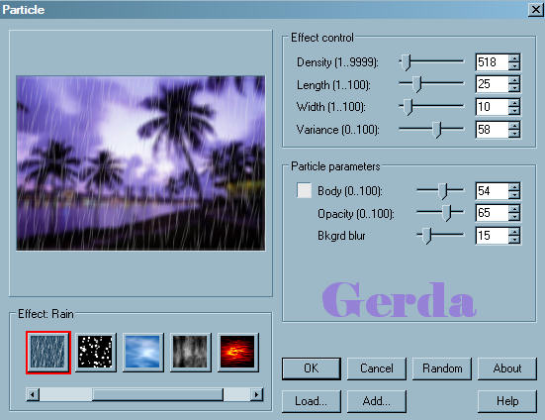Decrease Length with down stepper arrow
Screen dimensions: 545x420
coord(514,88)
